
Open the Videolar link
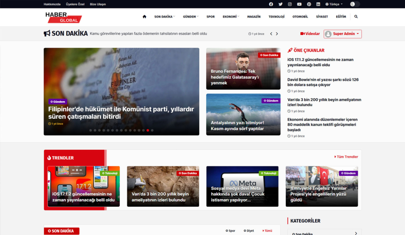pyautogui.click(x=310, y=34)
